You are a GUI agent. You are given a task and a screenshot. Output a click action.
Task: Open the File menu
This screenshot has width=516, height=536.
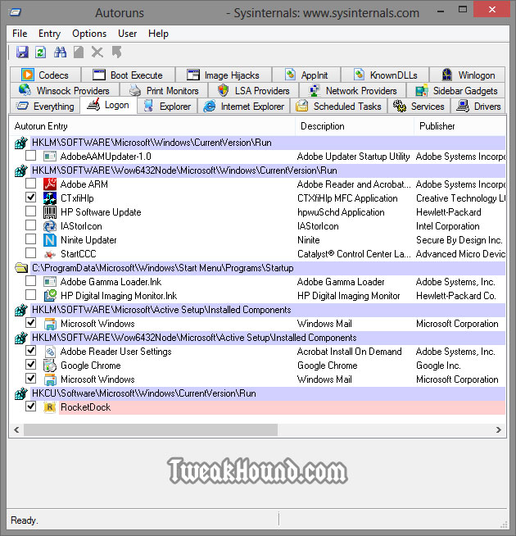(x=20, y=34)
